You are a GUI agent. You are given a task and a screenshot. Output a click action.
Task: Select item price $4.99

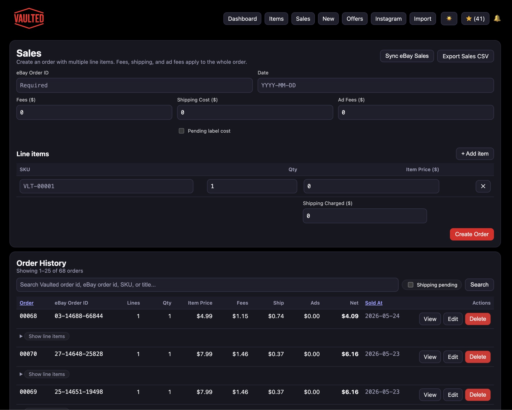[x=204, y=316]
